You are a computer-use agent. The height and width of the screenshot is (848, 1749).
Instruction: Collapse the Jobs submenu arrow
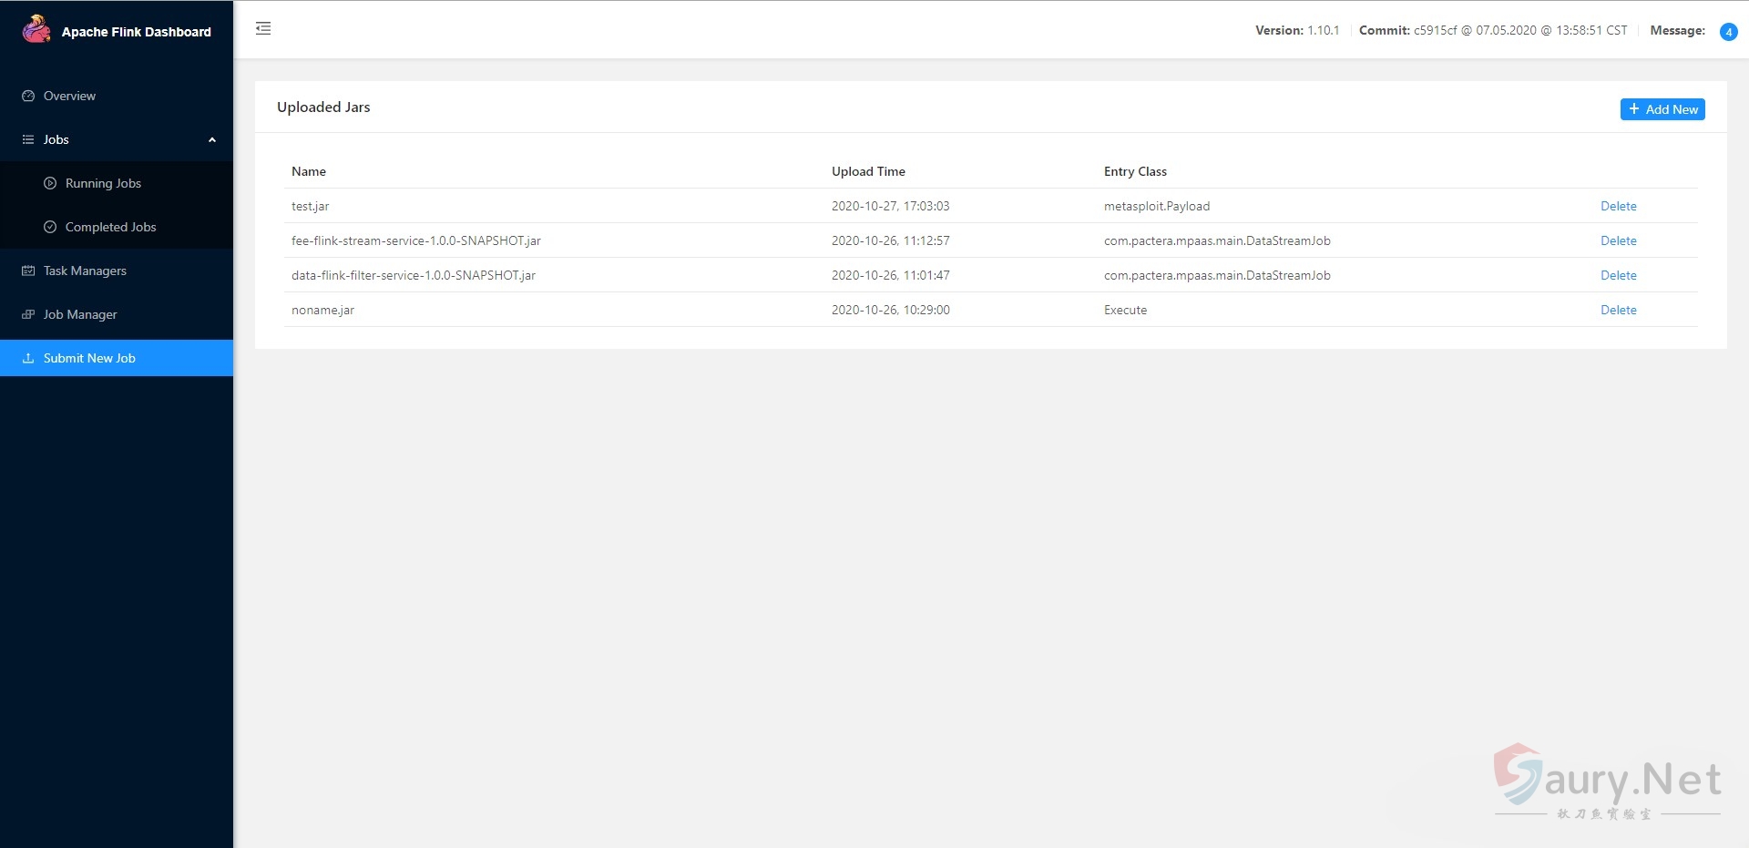[212, 139]
